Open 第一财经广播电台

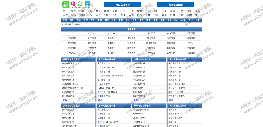pos(177,88)
